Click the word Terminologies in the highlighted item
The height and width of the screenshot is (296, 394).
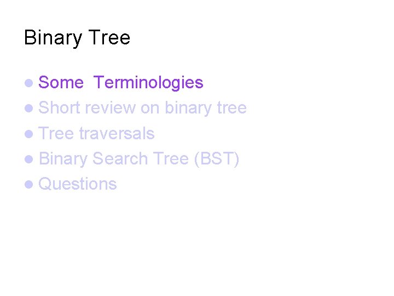[148, 83]
